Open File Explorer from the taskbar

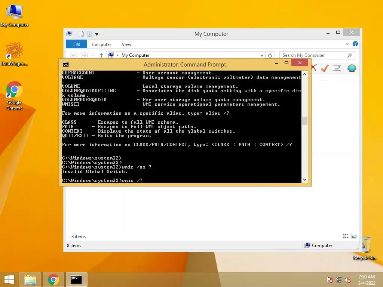click(30, 280)
